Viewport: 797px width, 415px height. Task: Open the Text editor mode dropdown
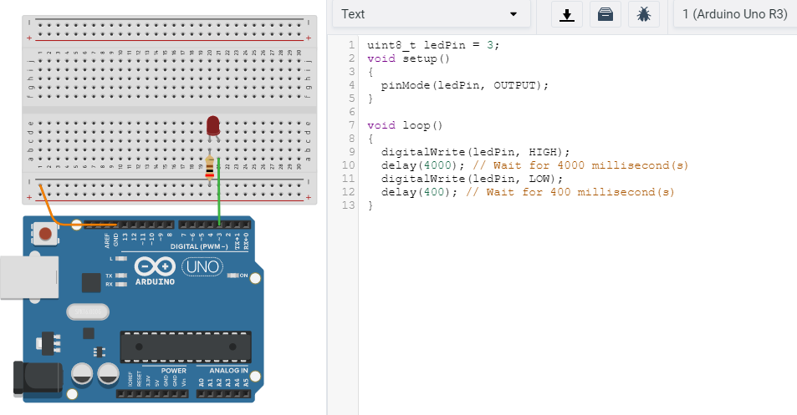[430, 14]
